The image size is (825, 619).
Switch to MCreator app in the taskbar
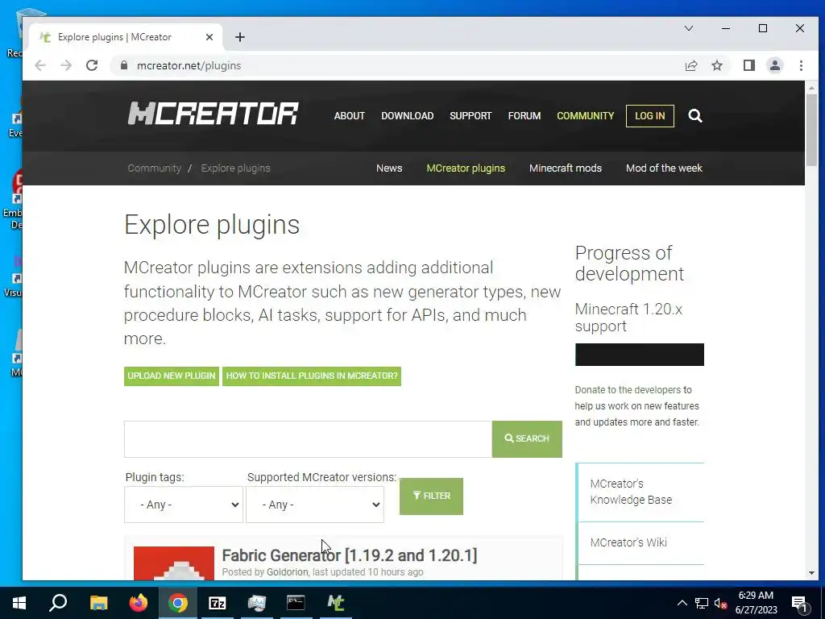(x=336, y=603)
